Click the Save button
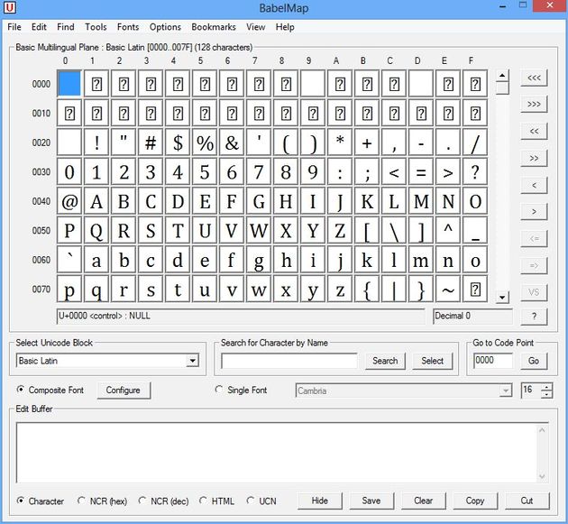The height and width of the screenshot is (524, 568). coord(371,501)
